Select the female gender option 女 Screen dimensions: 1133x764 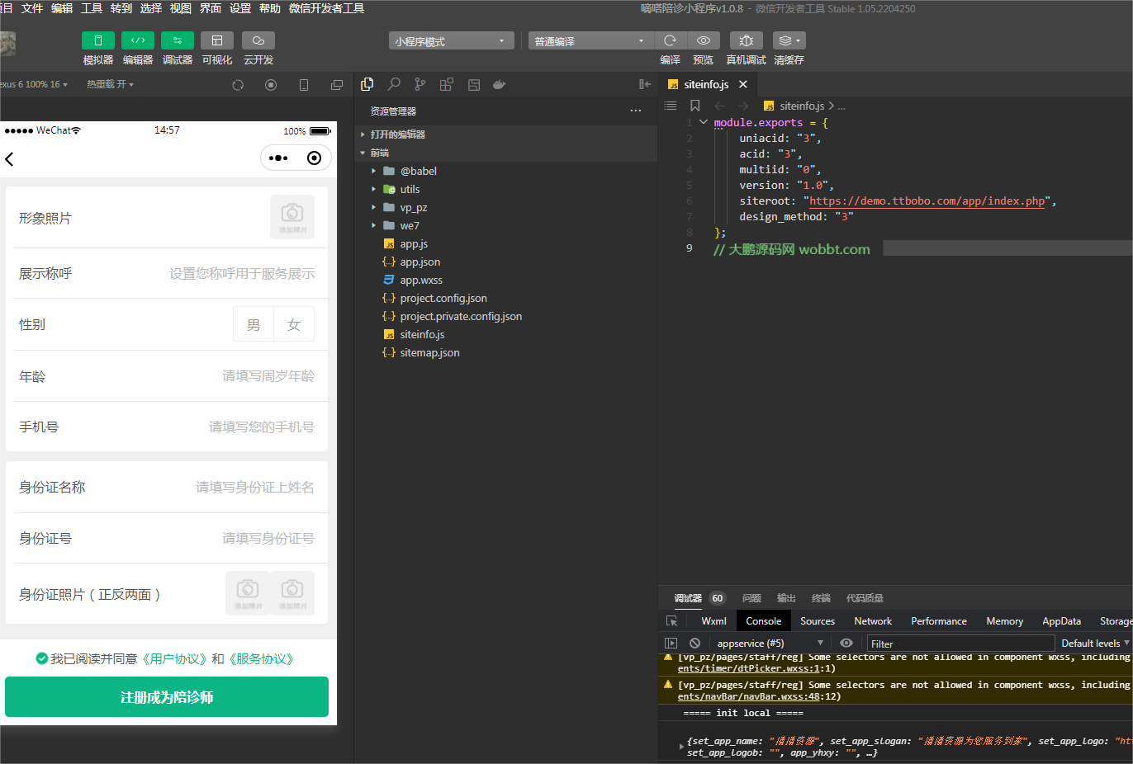click(x=294, y=324)
